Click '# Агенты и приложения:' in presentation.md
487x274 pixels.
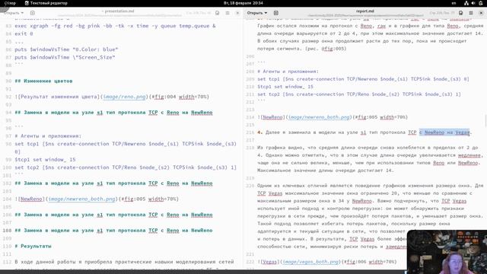pos(48,135)
